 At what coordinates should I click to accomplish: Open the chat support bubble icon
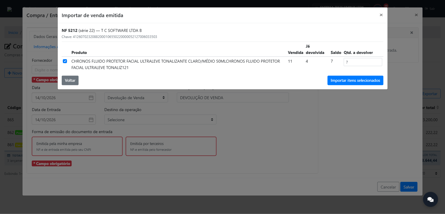(431, 199)
